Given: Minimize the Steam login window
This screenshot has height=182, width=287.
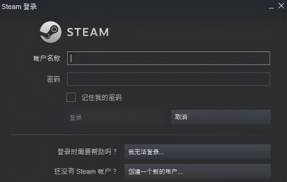Looking at the screenshot, I should [271, 7].
